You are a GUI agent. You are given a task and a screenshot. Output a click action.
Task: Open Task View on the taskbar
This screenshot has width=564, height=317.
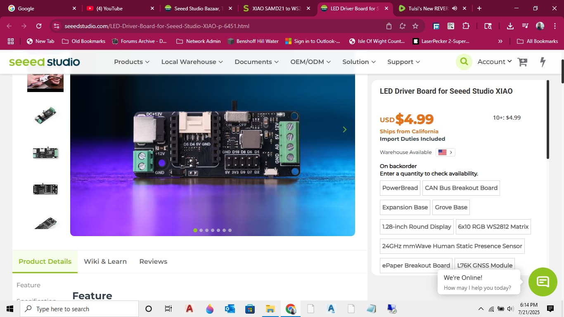point(168,309)
